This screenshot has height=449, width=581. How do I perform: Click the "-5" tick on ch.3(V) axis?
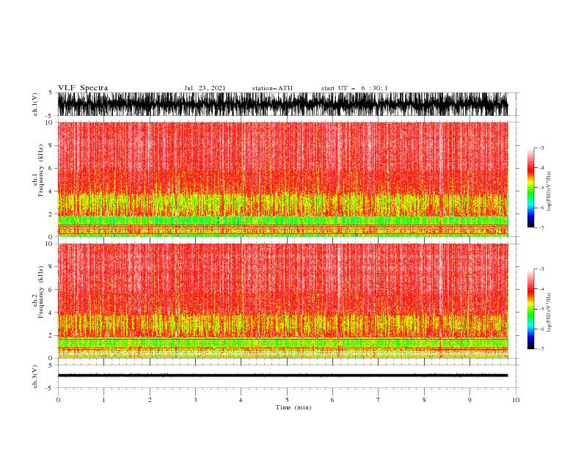(50, 388)
